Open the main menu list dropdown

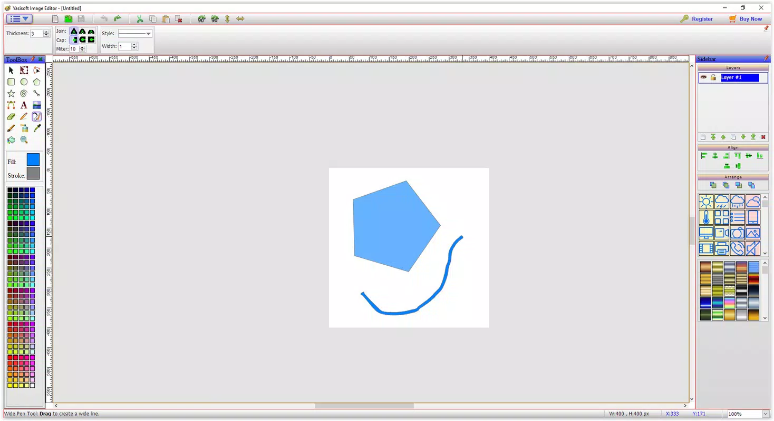coord(20,18)
